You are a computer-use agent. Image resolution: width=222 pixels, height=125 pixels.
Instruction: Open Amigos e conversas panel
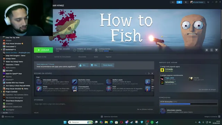(212, 117)
